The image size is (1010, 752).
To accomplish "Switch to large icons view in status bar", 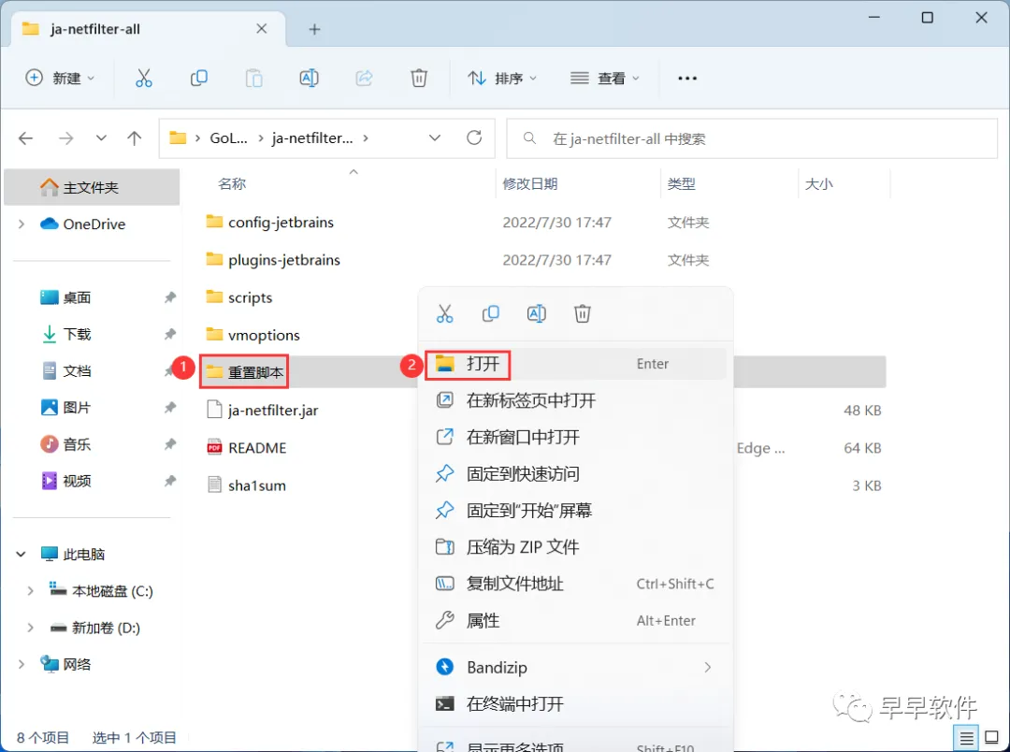I will [992, 737].
